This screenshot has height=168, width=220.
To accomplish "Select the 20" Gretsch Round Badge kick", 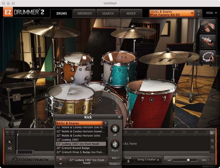I will (x=81, y=148).
